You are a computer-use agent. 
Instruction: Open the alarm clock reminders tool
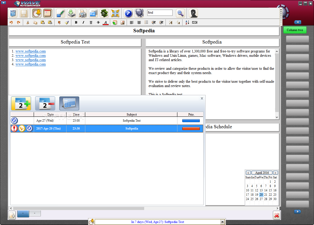37,13
